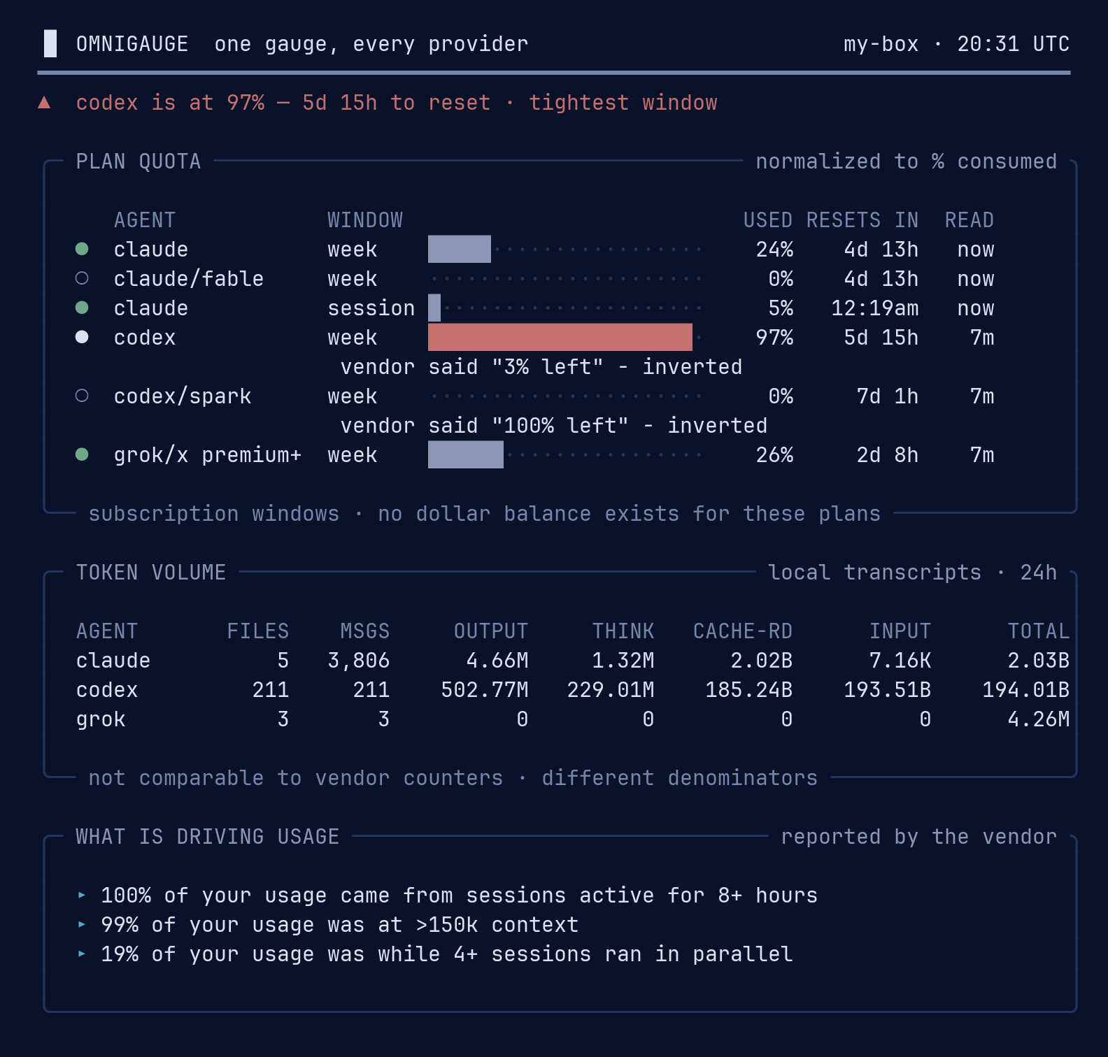The image size is (1108, 1057).
Task: Click the 3,806 messages value
Action: (x=359, y=661)
